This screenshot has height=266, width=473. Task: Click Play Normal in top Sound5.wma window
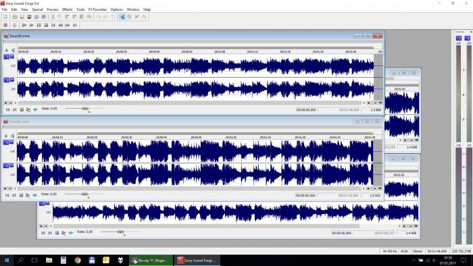tap(28, 109)
